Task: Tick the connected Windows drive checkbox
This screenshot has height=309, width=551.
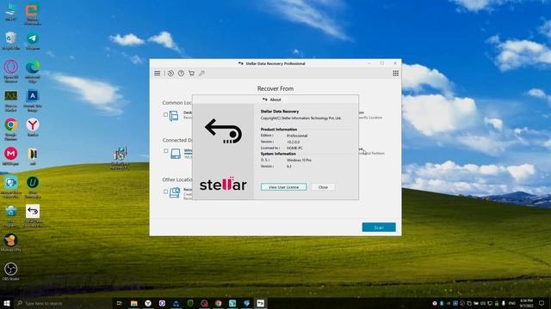Action: [165, 151]
